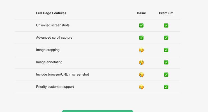Click Premium checkmark for Priority customer support
The width and height of the screenshot is (208, 112).
pyautogui.click(x=166, y=87)
